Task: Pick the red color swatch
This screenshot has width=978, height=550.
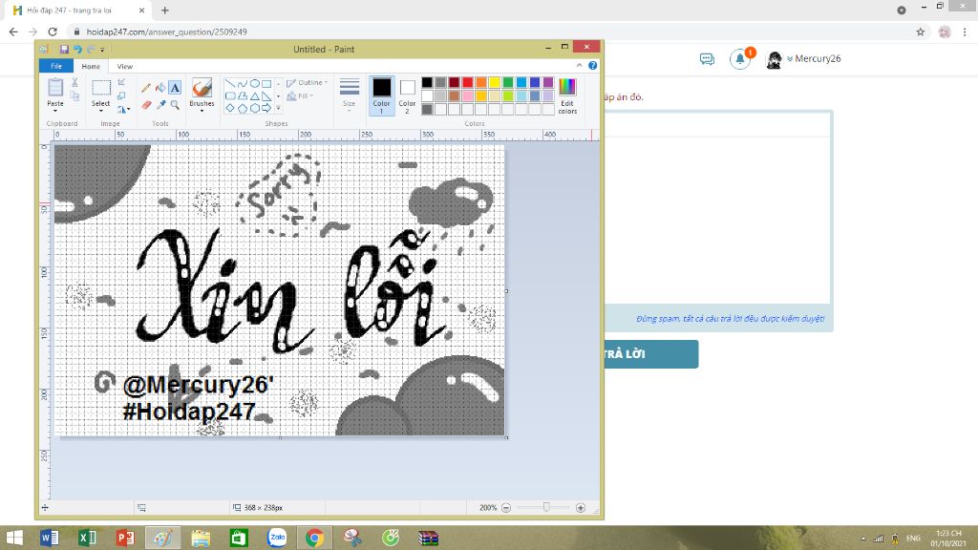Action: click(467, 82)
